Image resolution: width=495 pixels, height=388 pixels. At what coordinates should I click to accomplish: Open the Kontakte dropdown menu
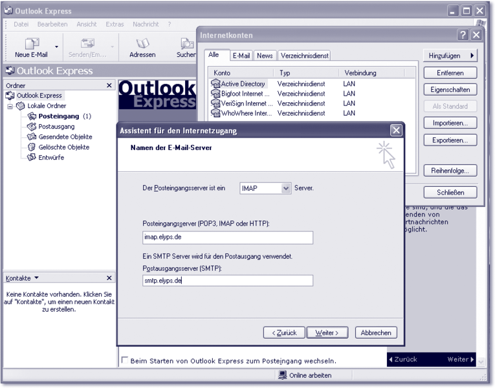pyautogui.click(x=36, y=278)
